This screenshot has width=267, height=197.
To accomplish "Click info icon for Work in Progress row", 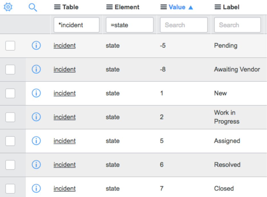I will click(36, 117).
